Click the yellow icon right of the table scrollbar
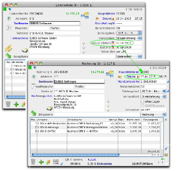 pyautogui.click(x=166, y=155)
